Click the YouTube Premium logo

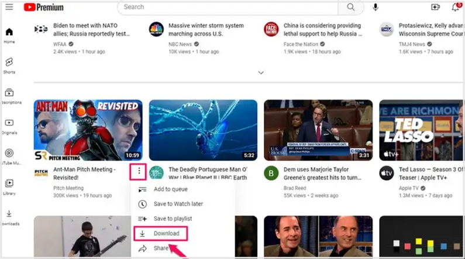click(x=44, y=7)
